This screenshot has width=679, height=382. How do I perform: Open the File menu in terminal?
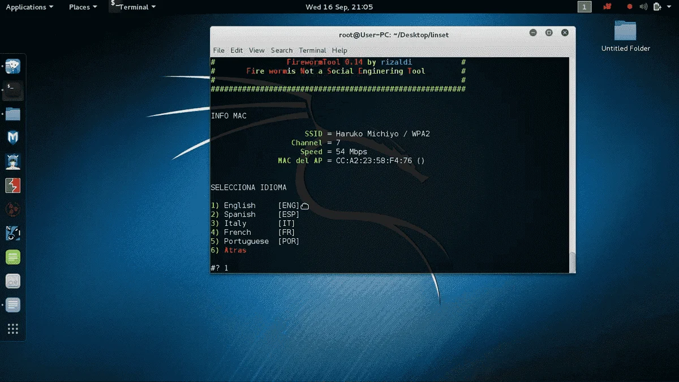[x=218, y=50]
